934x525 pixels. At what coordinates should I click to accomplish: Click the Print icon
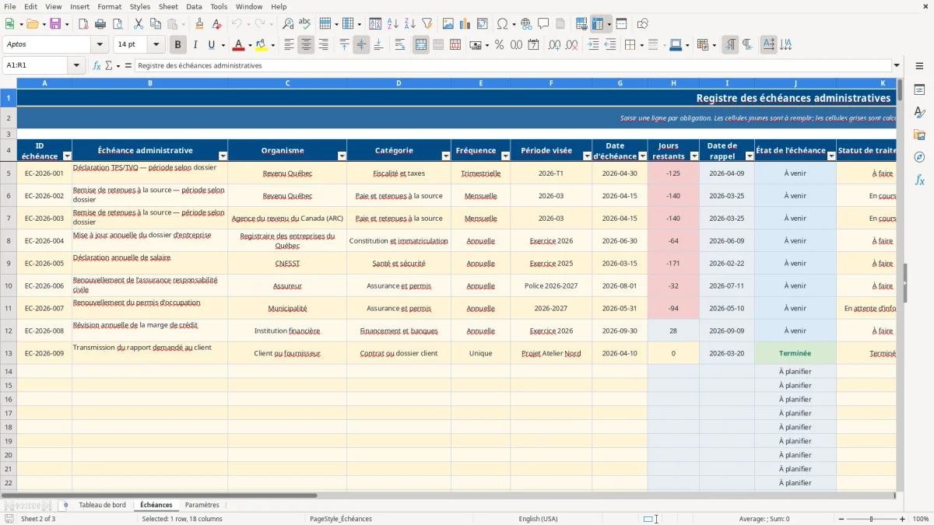point(100,24)
